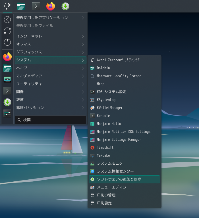Viewport: 199px width, 218px height.
Task: Click the システム情報センター icon
Action: point(92,171)
